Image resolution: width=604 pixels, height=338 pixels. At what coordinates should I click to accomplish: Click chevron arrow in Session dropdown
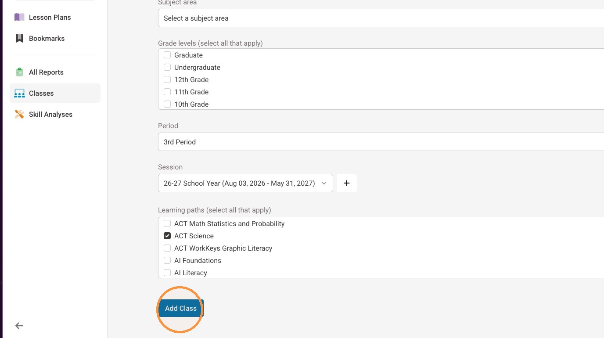[x=324, y=183]
